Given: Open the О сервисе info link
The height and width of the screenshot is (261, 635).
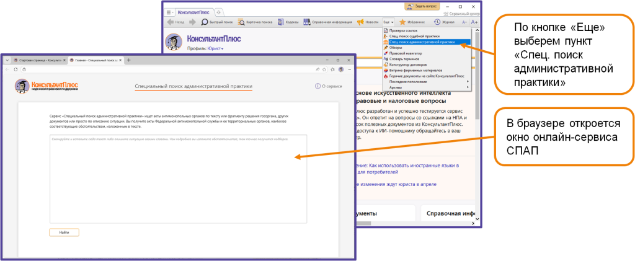Looking at the screenshot, I should point(329,86).
